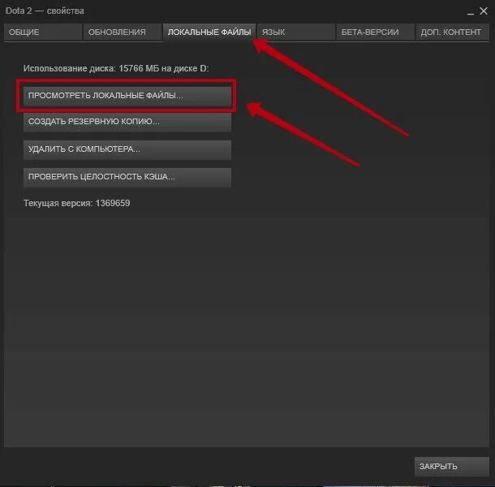Click the disk usage text 15766 МБ
The height and width of the screenshot is (487, 495).
(x=139, y=68)
